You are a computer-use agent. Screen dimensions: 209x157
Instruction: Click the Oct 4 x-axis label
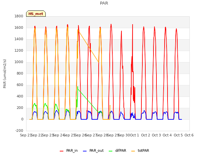pyautogui.click(x=167, y=135)
